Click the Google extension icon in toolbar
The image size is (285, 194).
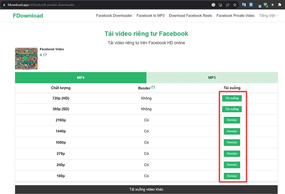click(213, 5)
